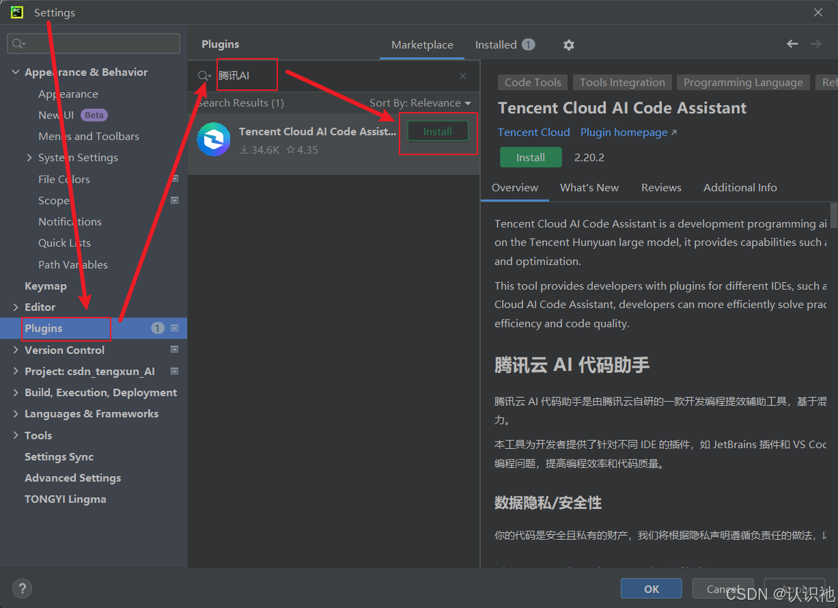The width and height of the screenshot is (838, 608).
Task: Focus the plugin marketplace search field
Action: pyautogui.click(x=335, y=76)
